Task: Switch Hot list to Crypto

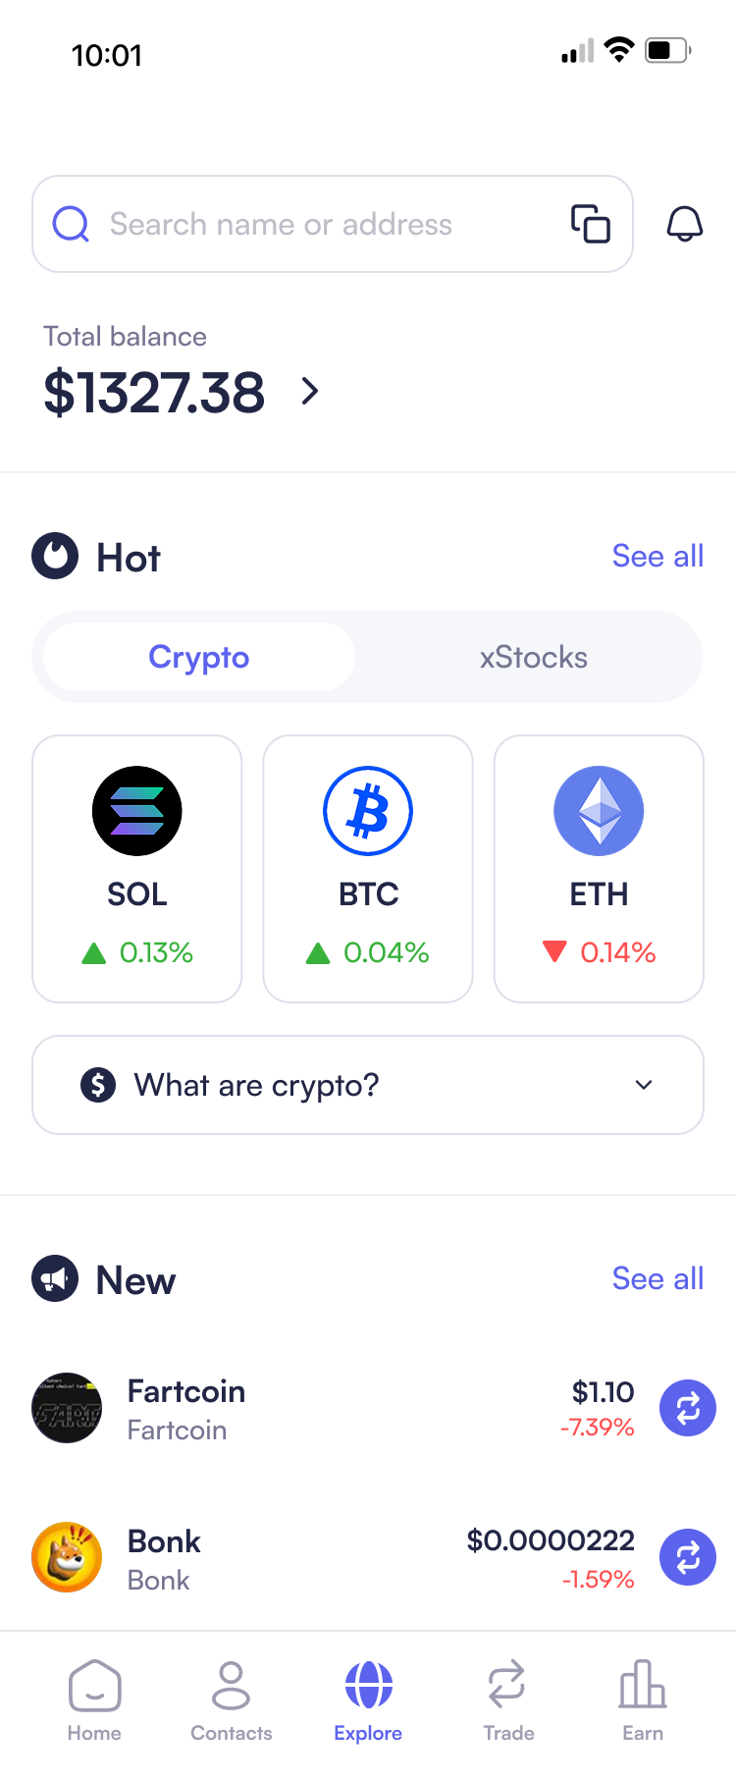Action: [199, 657]
